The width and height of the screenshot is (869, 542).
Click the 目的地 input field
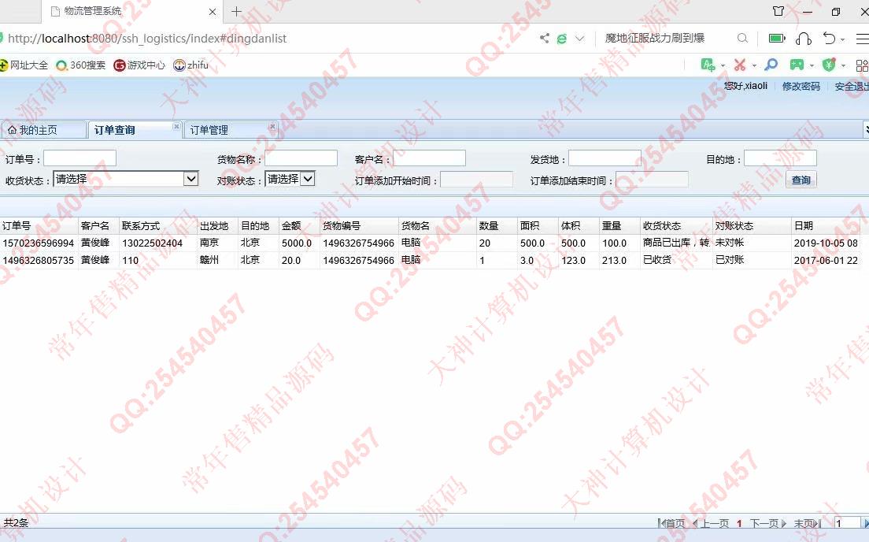pyautogui.click(x=780, y=158)
